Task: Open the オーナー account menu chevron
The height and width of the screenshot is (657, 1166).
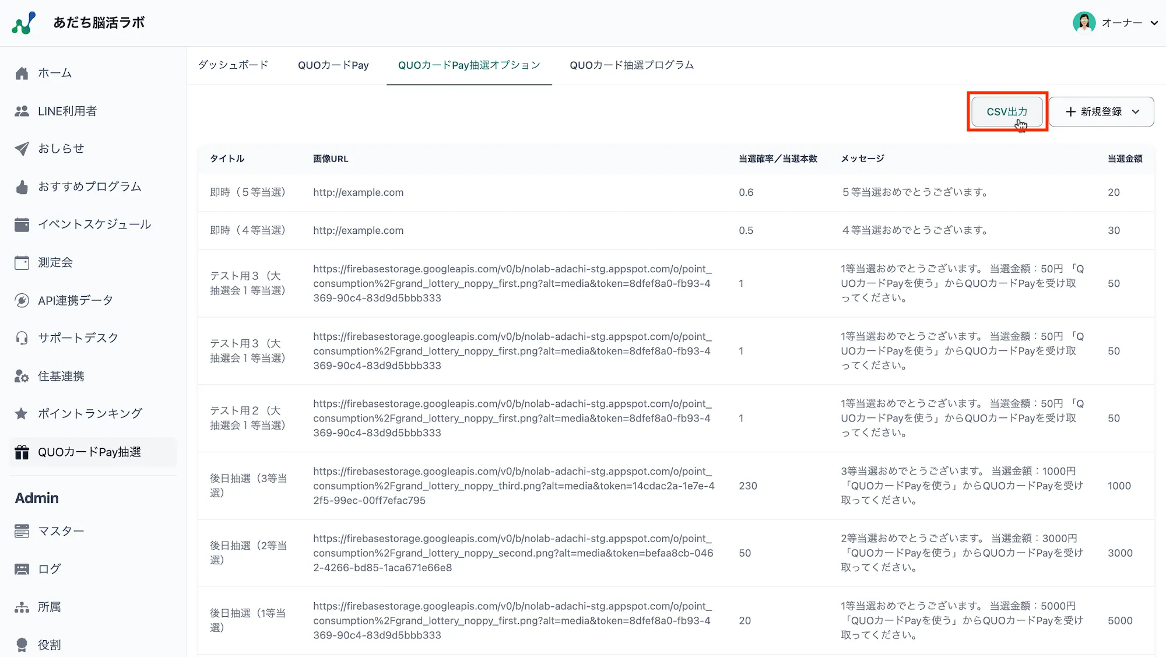Action: [1154, 23]
